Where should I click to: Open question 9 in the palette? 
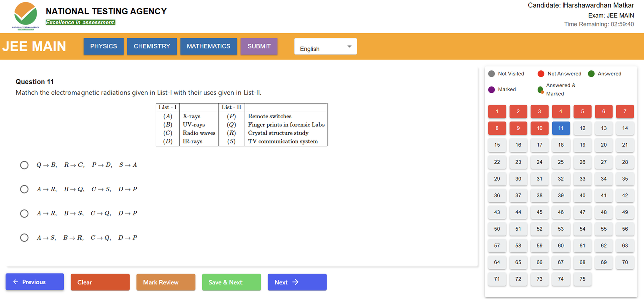click(x=518, y=128)
